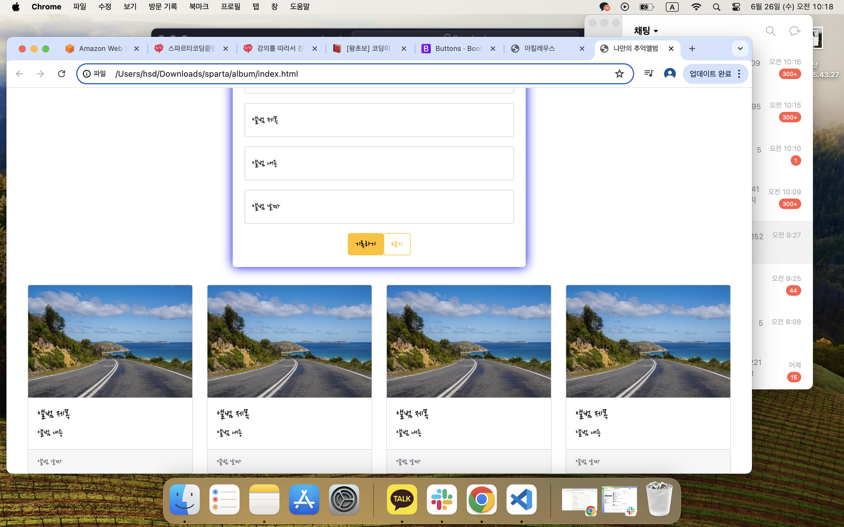This screenshot has width=844, height=527.
Task: Open the media control icon in Chrome toolbar
Action: coord(649,73)
